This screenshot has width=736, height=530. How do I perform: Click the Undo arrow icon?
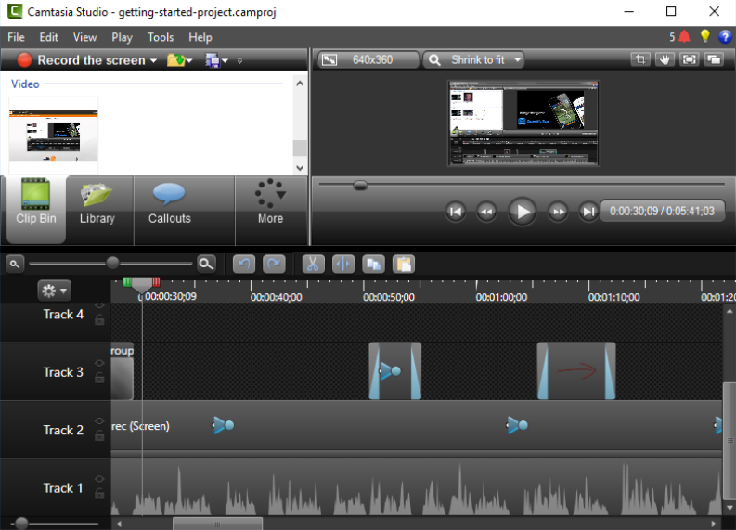(244, 264)
